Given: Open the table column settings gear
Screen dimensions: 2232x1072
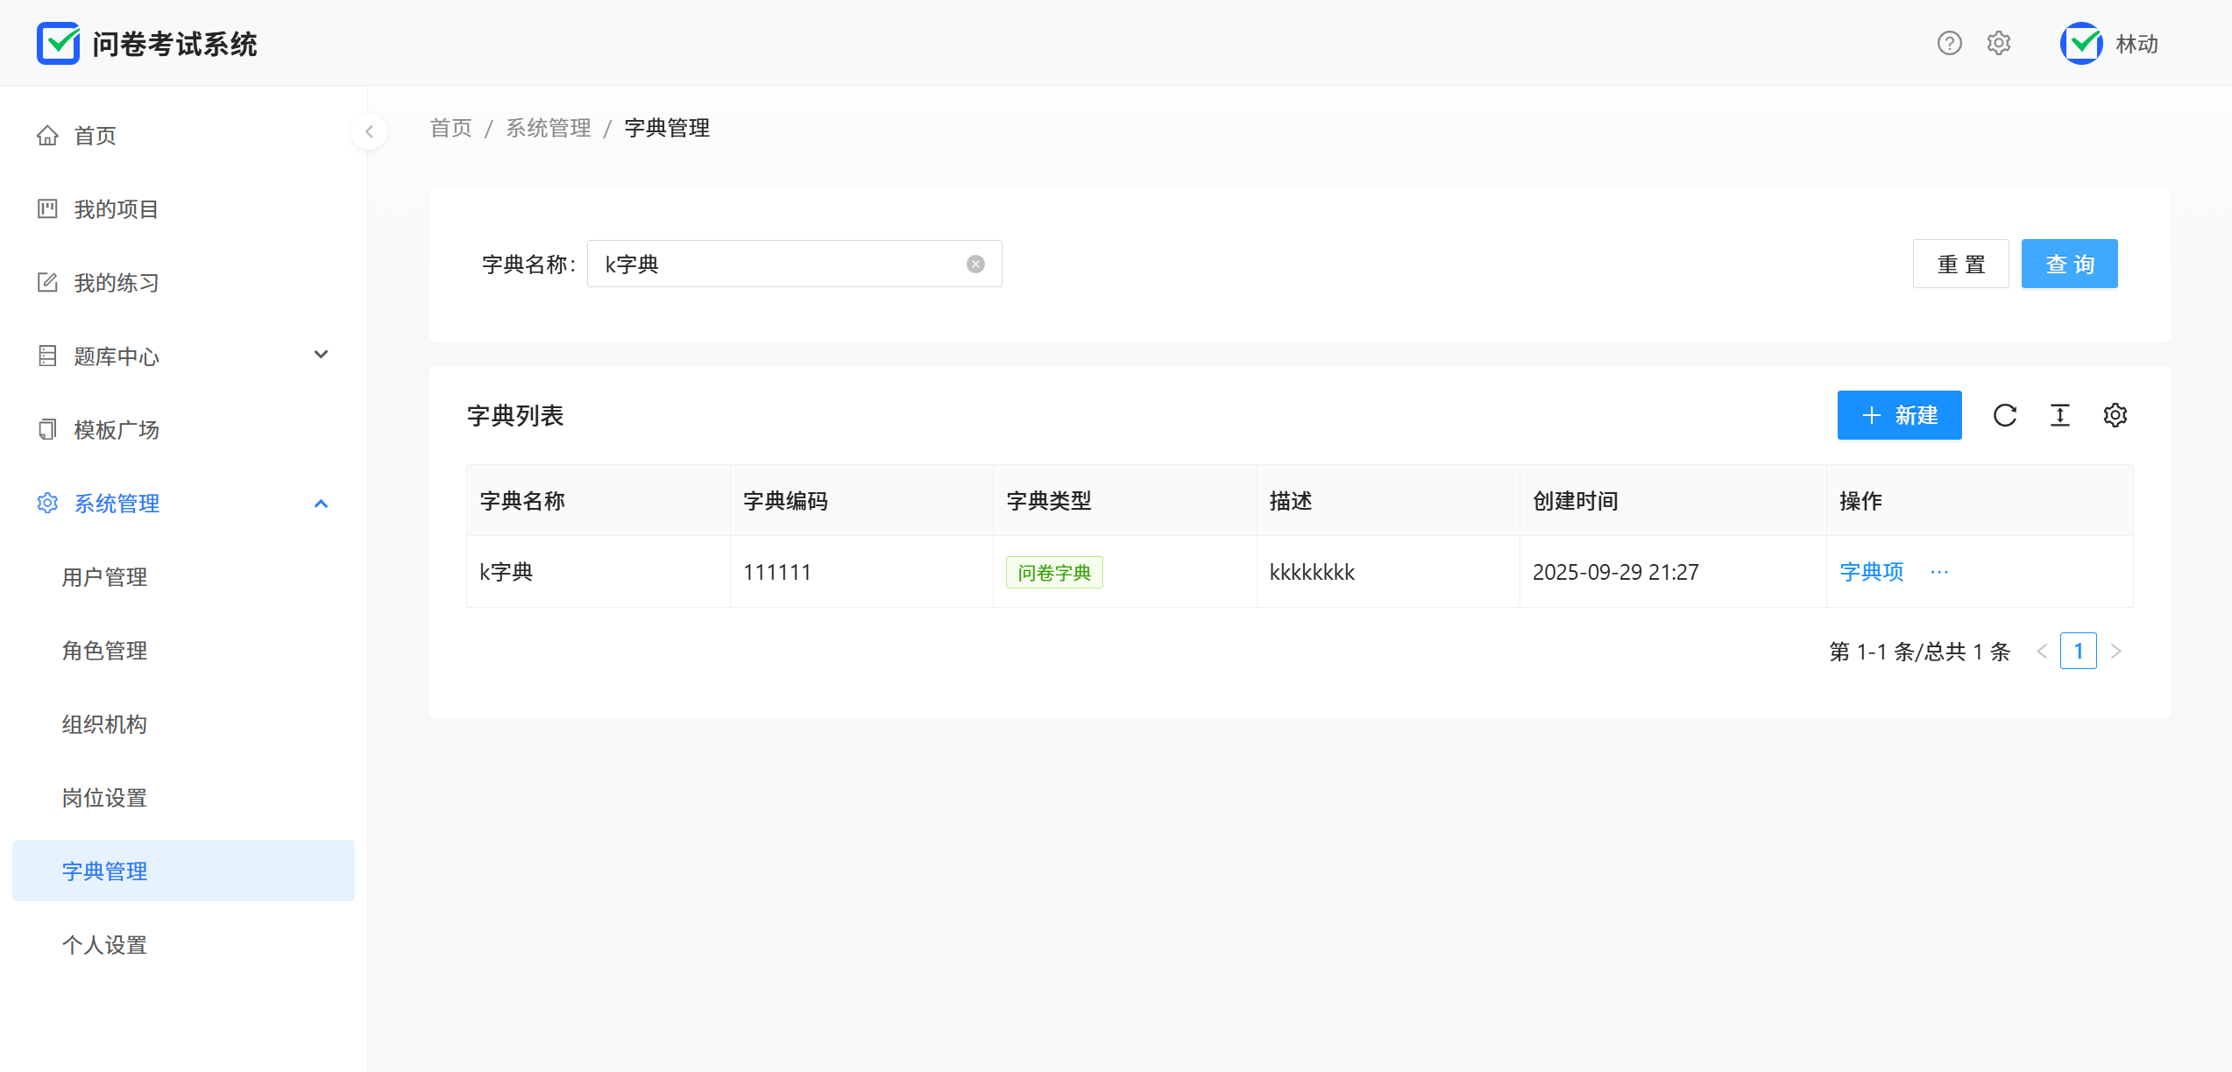Looking at the screenshot, I should pos(2115,415).
